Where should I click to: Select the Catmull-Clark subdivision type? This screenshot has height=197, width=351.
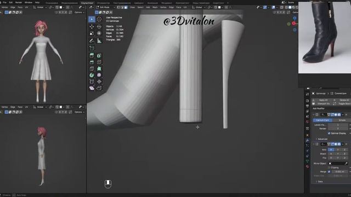pyautogui.click(x=322, y=120)
